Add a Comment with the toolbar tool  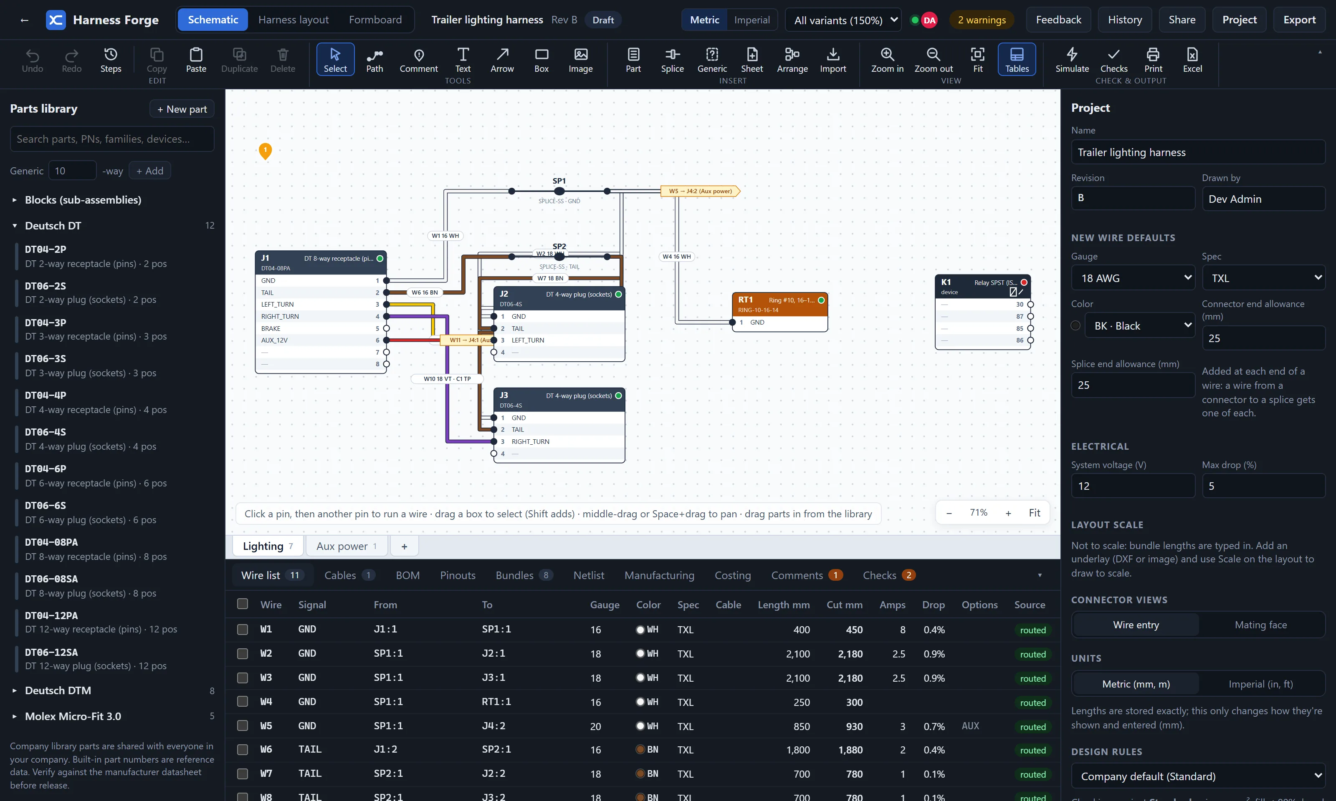pos(418,60)
